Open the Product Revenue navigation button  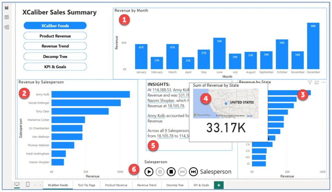[55, 36]
